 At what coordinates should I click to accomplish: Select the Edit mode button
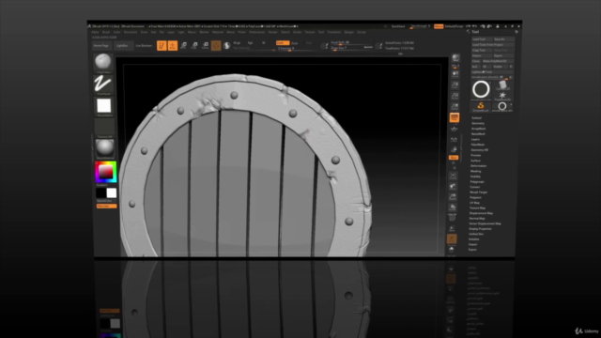(x=162, y=46)
